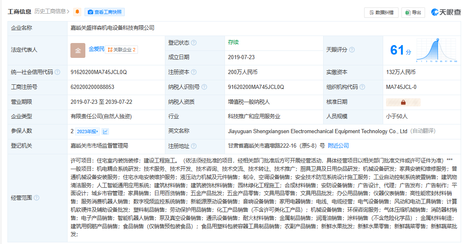Click the 天眼评分 distribution chart

point(437,50)
